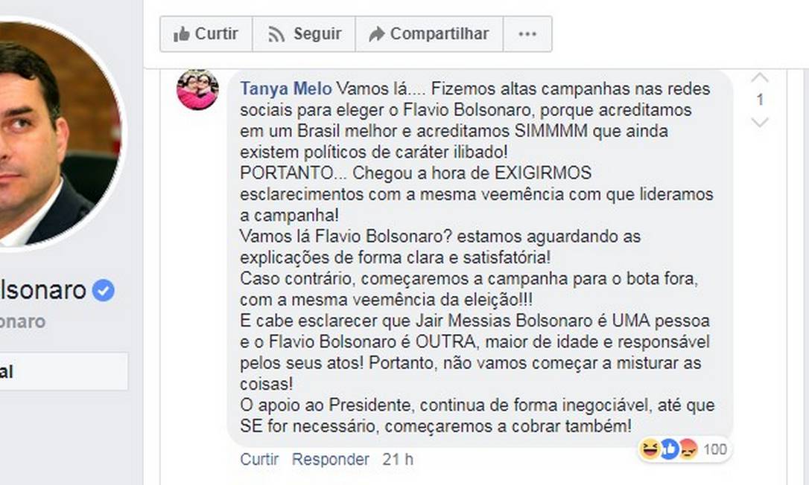The width and height of the screenshot is (809, 485).
Task: Upvote the comment with the up chevron
Action: click(x=759, y=77)
